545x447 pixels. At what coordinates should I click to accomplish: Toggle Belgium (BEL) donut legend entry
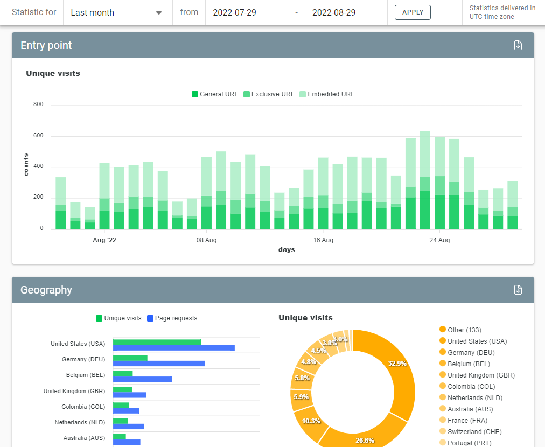pyautogui.click(x=465, y=364)
